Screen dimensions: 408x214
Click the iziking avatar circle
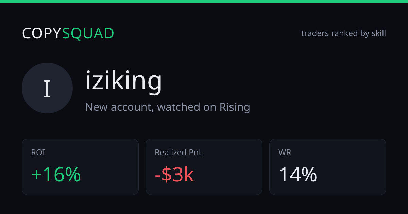click(47, 88)
